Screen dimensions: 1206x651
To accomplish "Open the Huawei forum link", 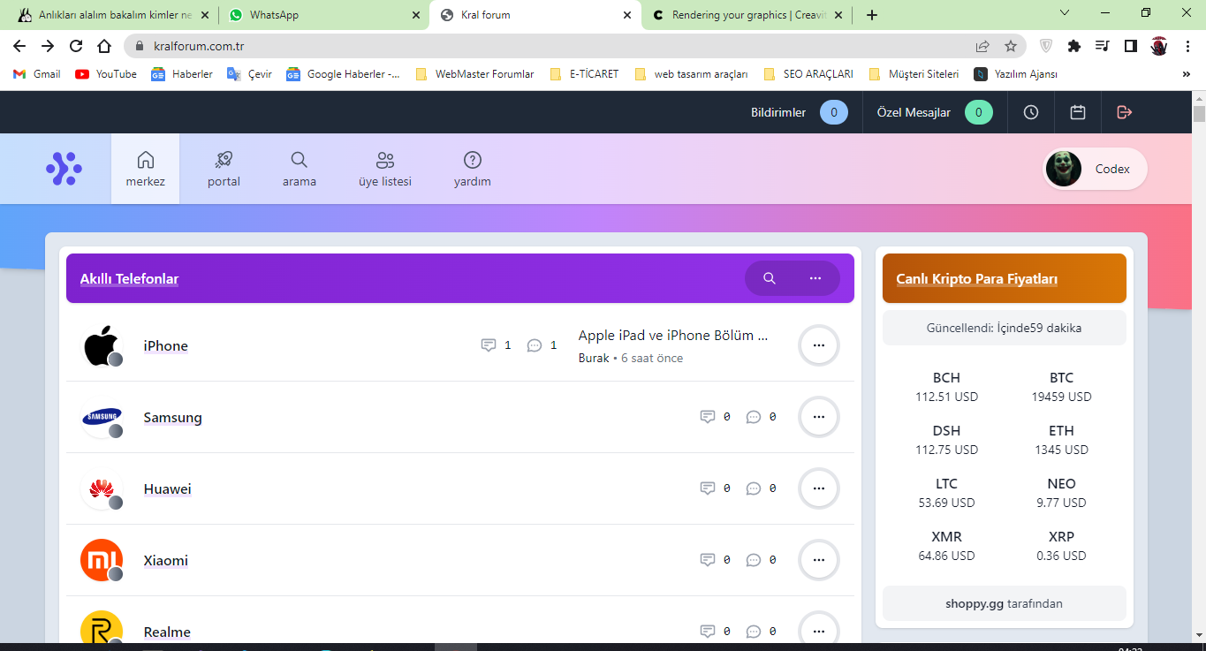I will click(168, 489).
